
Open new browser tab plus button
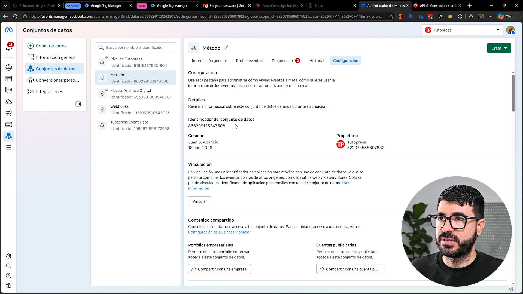coord(470,5)
